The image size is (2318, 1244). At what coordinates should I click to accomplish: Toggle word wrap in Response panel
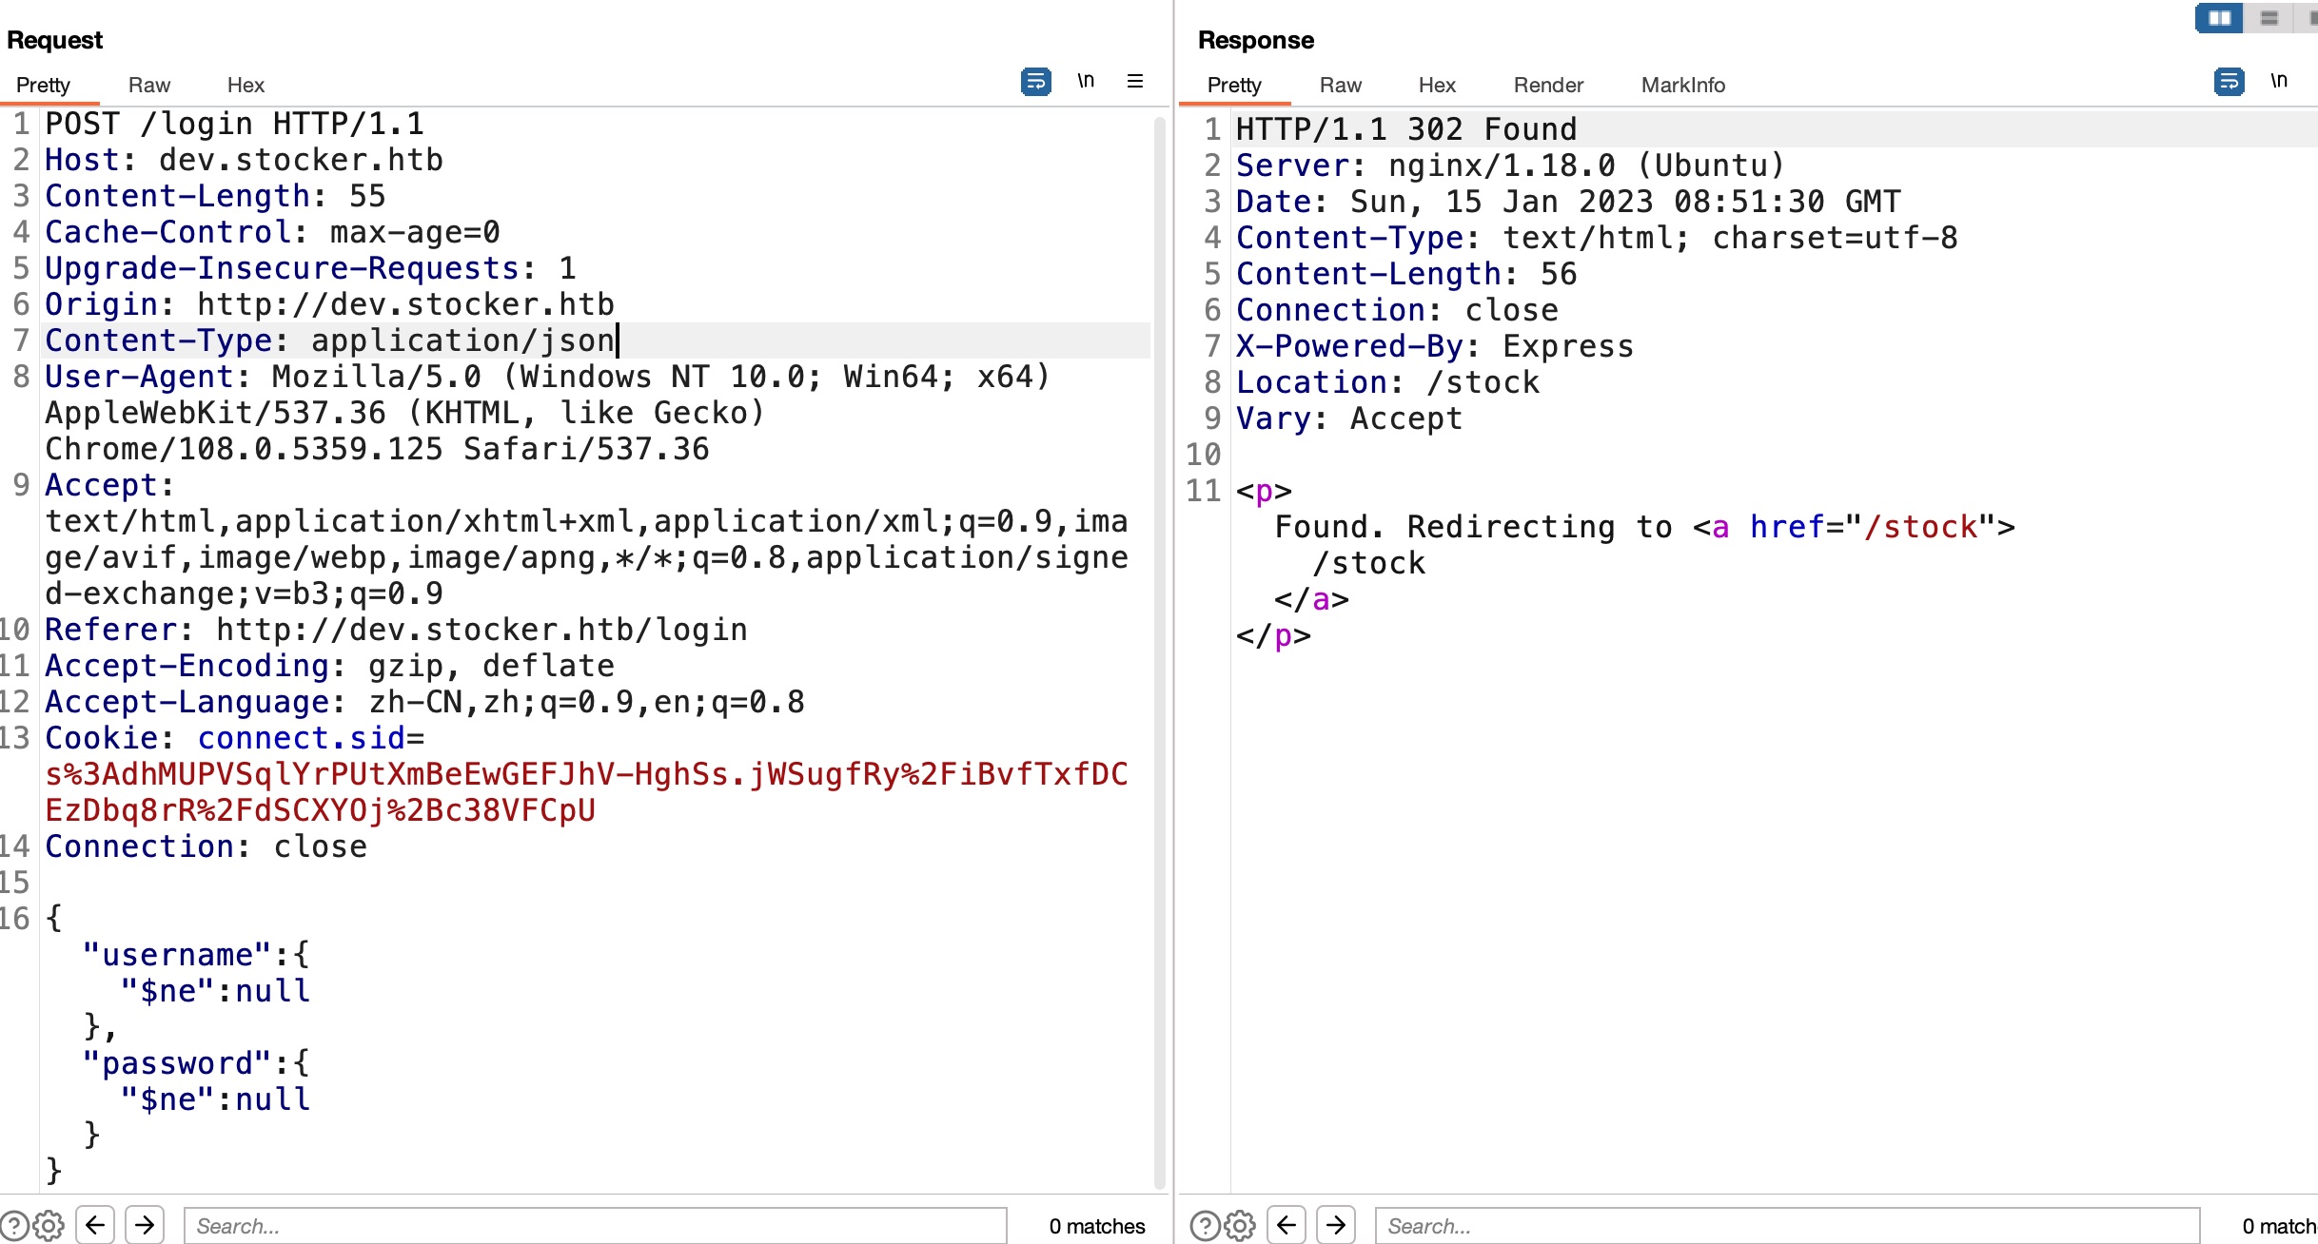[x=2229, y=82]
